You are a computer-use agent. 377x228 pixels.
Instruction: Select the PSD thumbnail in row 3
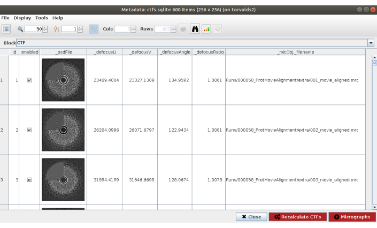click(x=63, y=180)
